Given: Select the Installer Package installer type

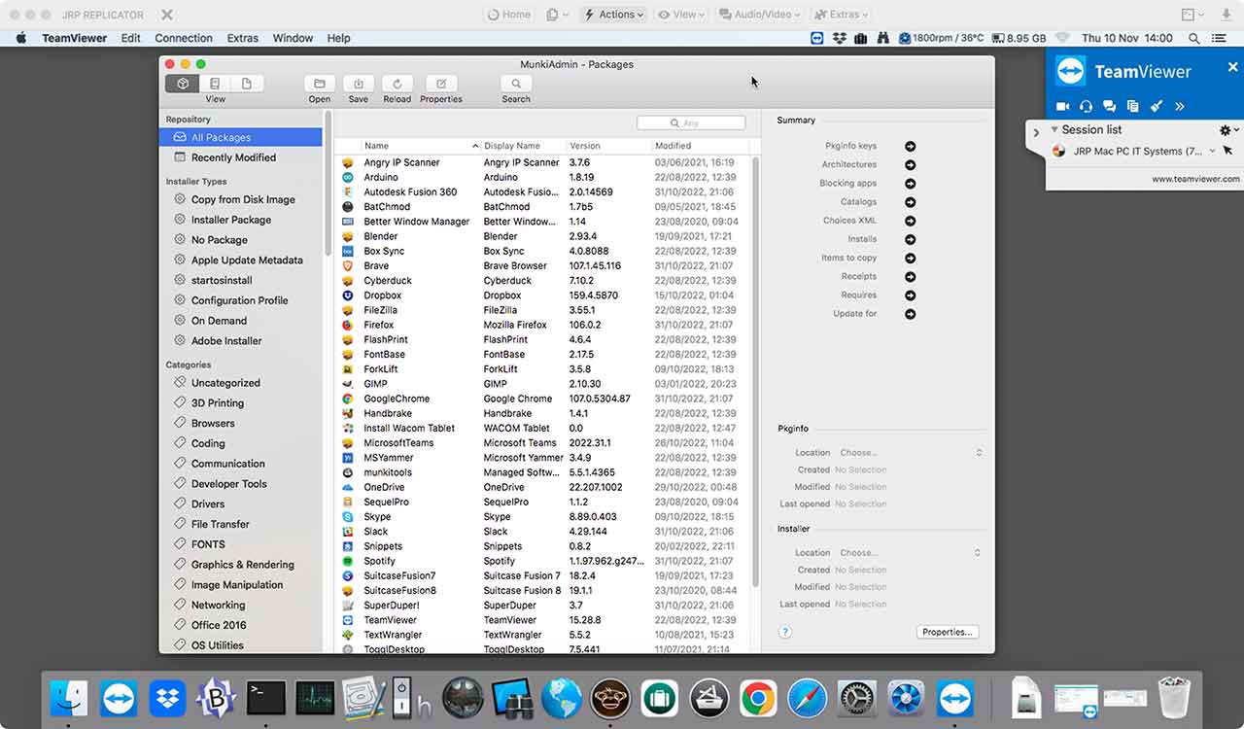Looking at the screenshot, I should pyautogui.click(x=241, y=220).
